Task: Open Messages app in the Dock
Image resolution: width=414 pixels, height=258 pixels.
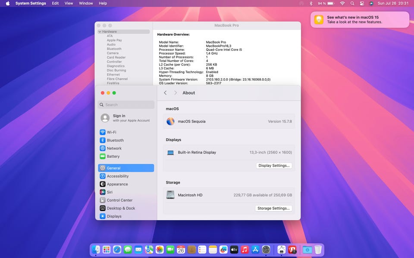Action: point(128,249)
